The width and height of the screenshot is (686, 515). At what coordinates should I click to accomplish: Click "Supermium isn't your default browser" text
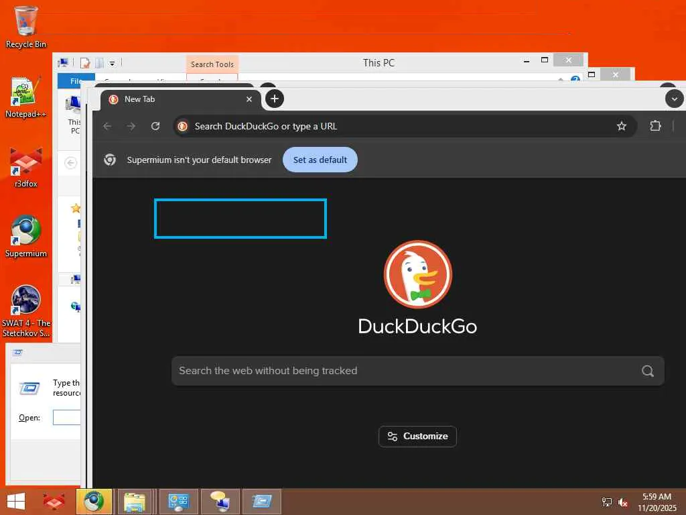(199, 160)
